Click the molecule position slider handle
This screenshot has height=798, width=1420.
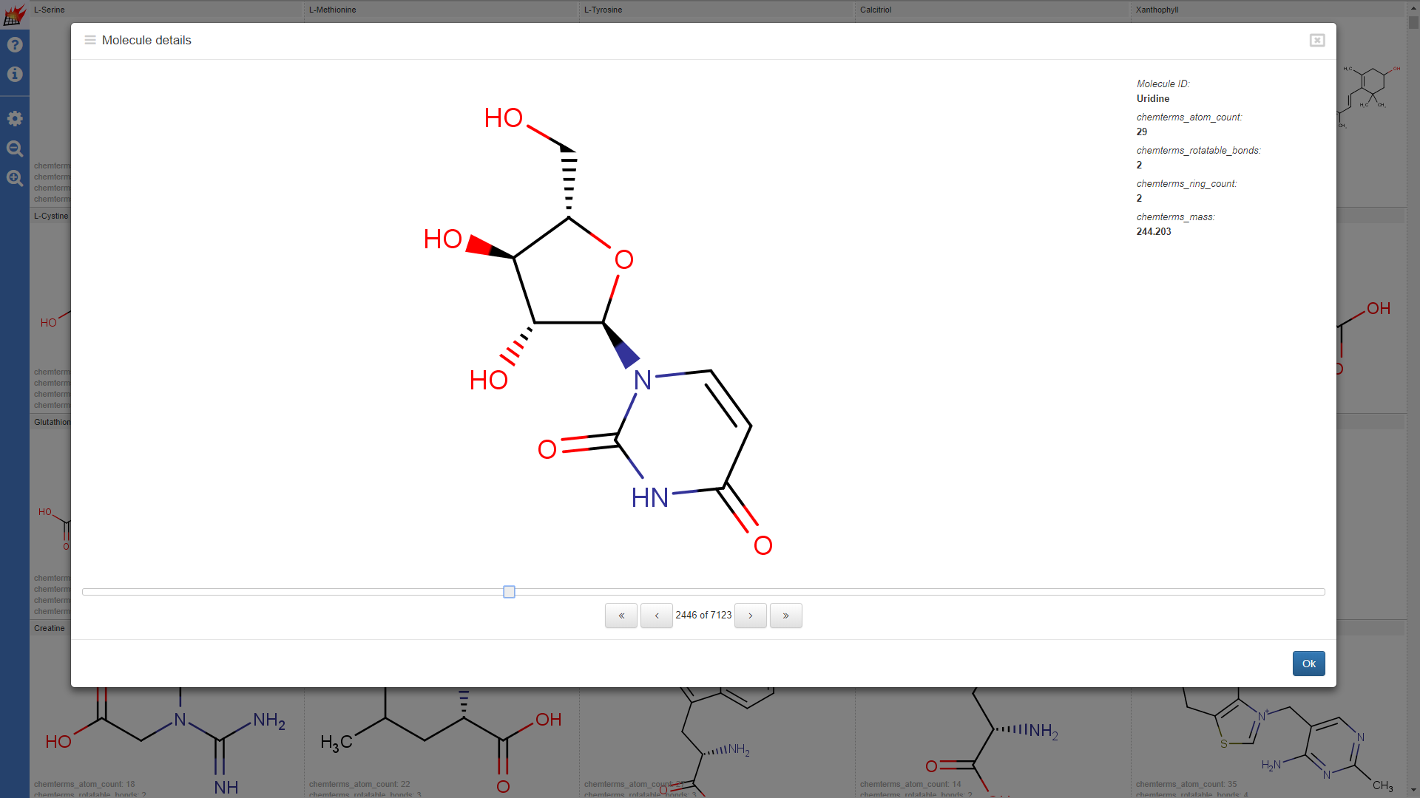point(509,592)
